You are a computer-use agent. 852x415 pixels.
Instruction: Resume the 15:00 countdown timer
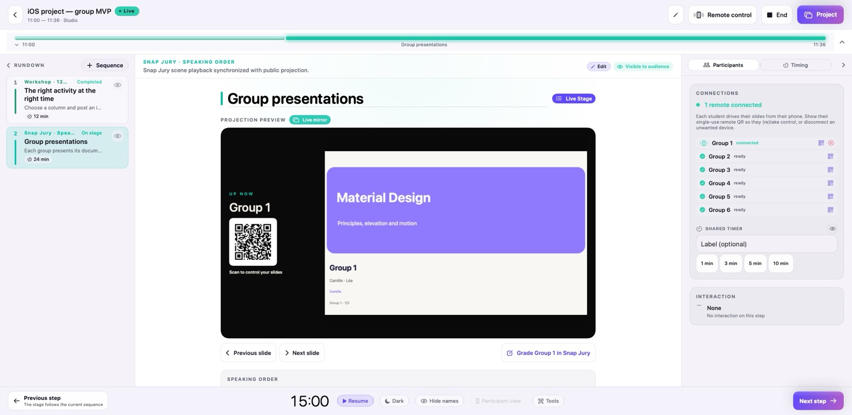(355, 401)
